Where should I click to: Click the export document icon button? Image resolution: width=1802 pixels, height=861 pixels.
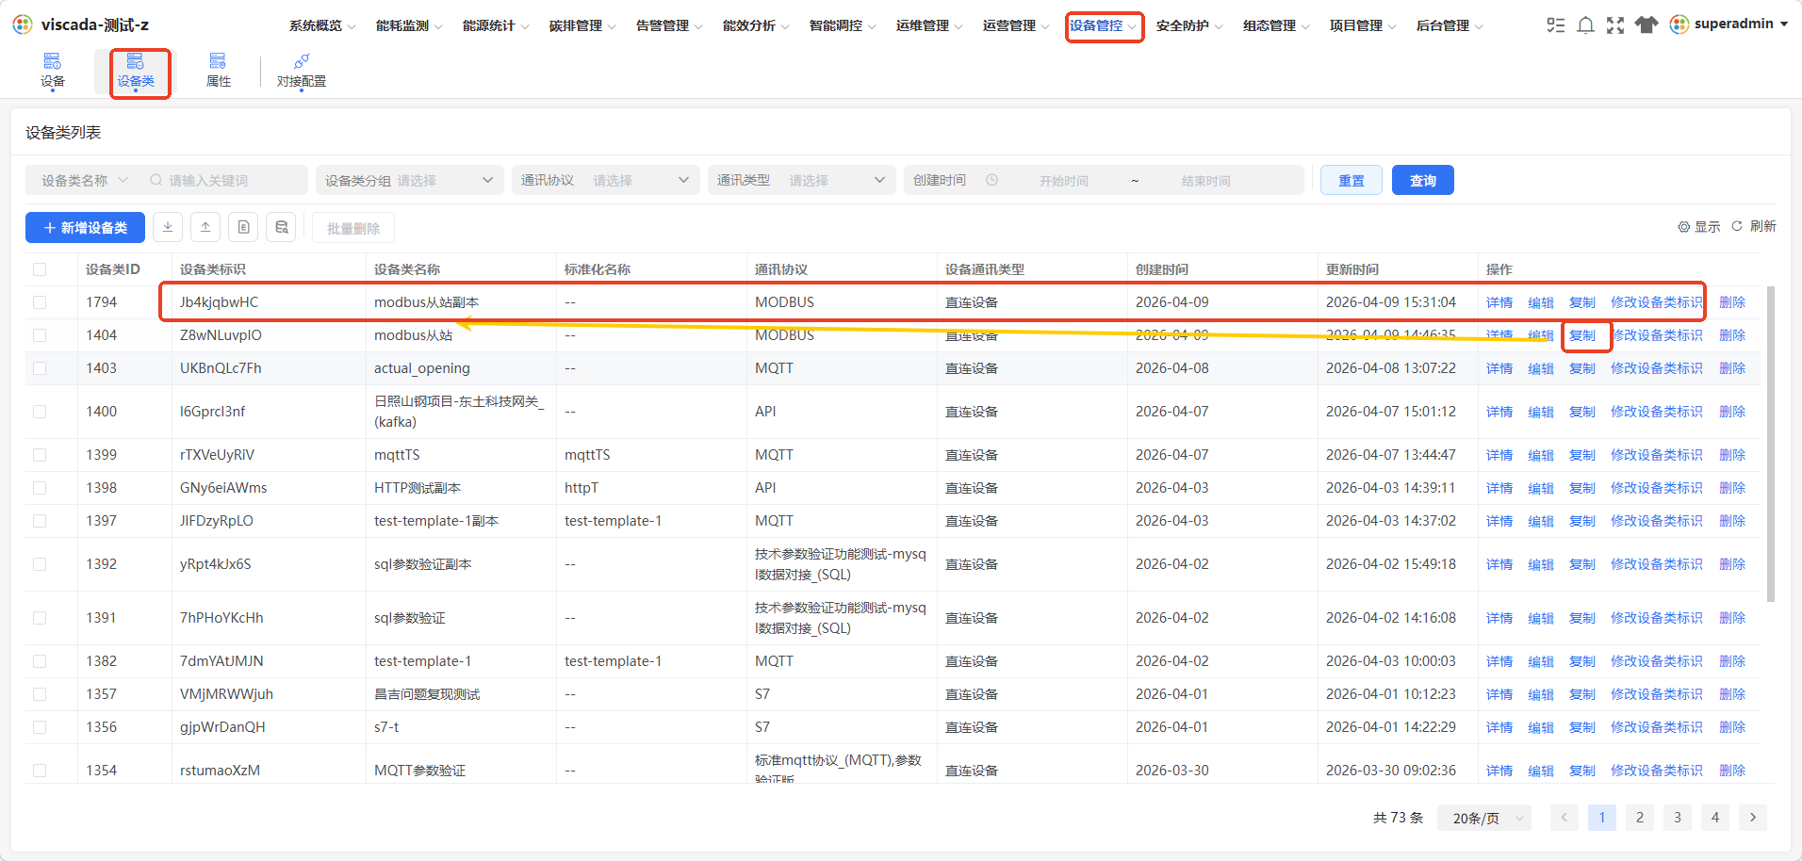[243, 227]
